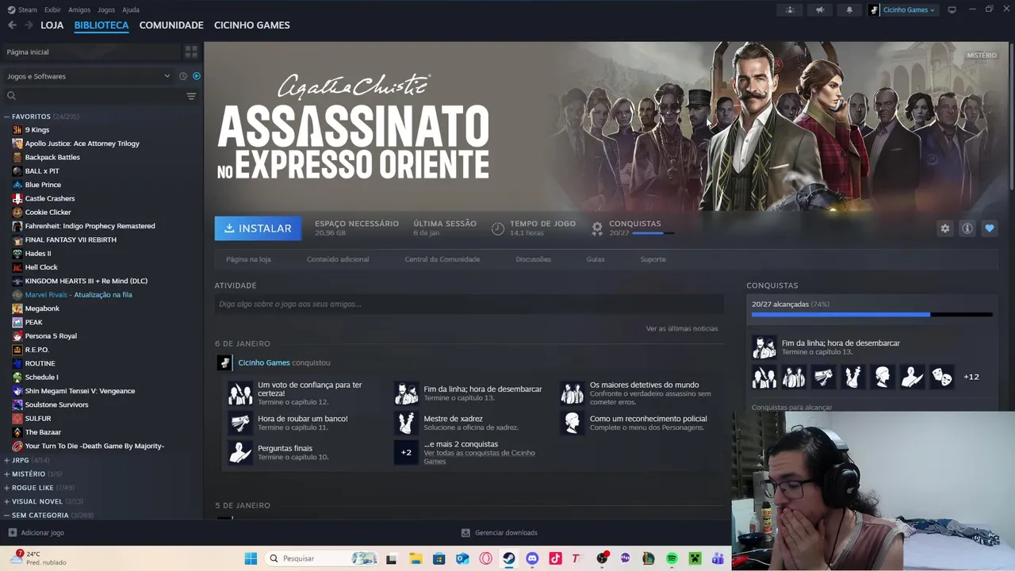Screen dimensions: 1015x571
Task: Open the friends icon in top bar
Action: point(790,10)
